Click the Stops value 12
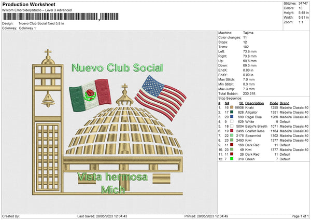This screenshot has width=311, height=220. coord(245,42)
